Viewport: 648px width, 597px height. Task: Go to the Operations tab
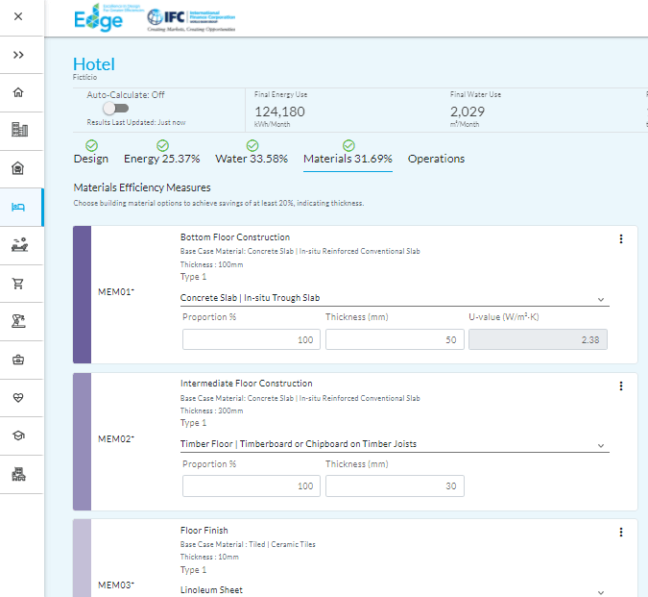(x=436, y=159)
